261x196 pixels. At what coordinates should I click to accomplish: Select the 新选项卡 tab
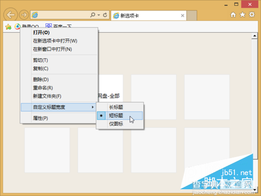[x=148, y=16]
